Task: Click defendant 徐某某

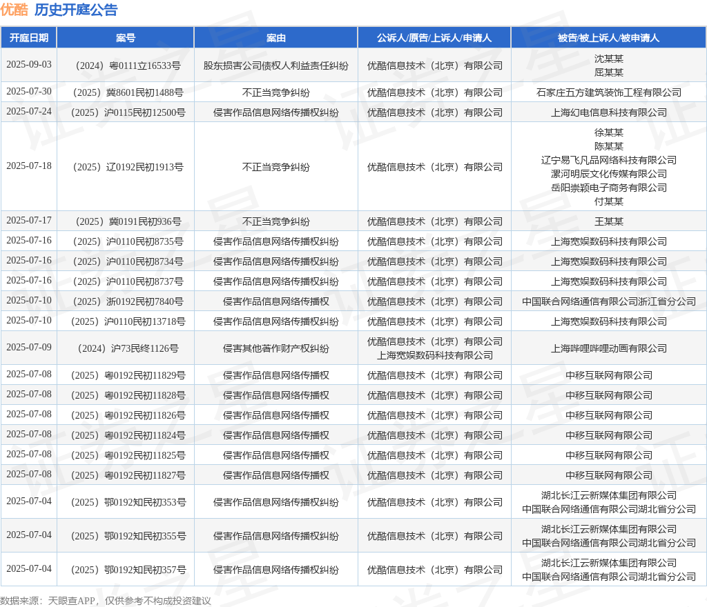Action: click(x=609, y=132)
